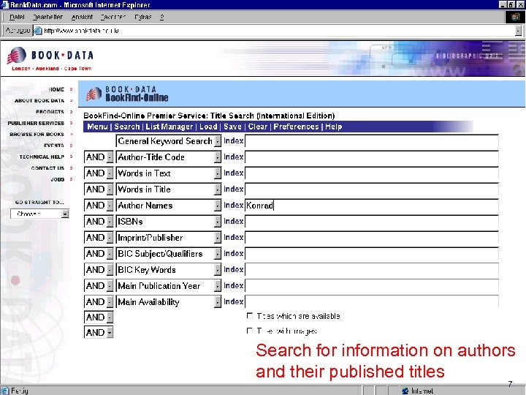Open the General Keyword Search dropdown
The height and width of the screenshot is (395, 526).
tap(218, 141)
